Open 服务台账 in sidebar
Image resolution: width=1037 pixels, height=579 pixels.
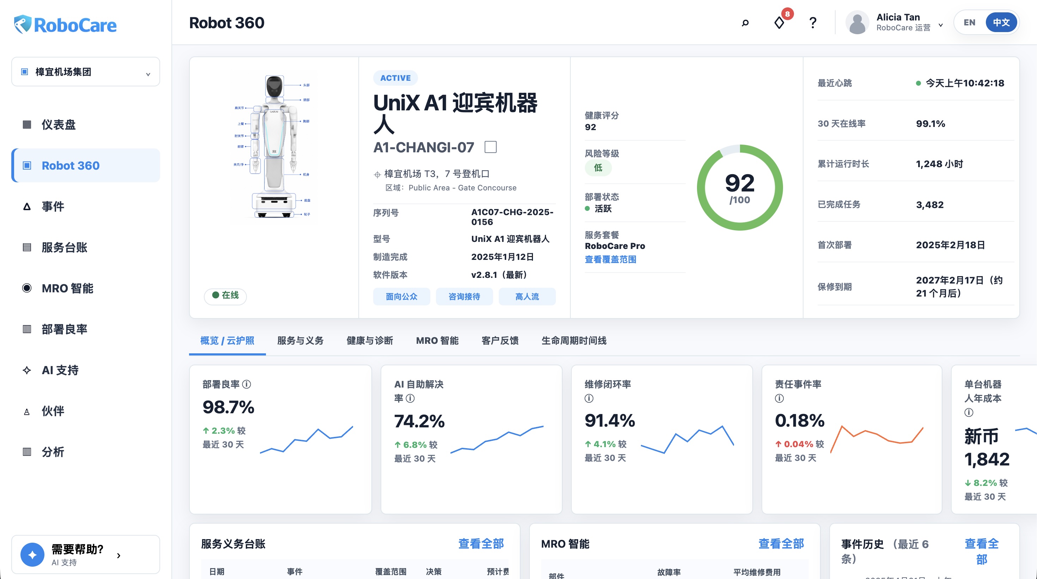tap(86, 247)
